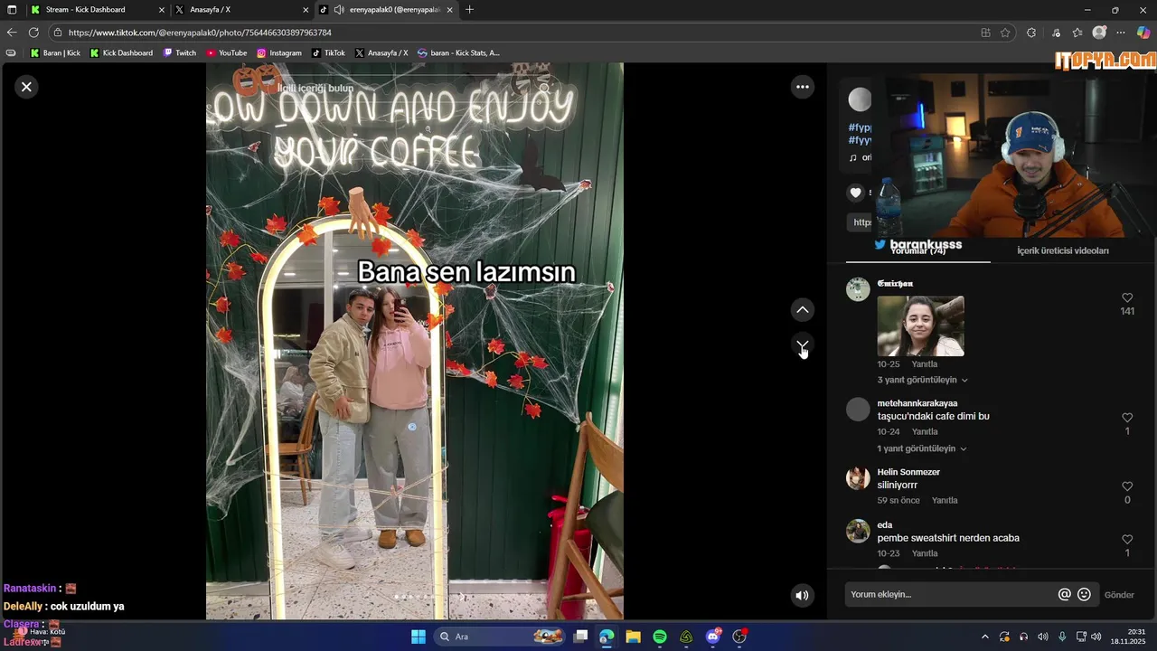Image resolution: width=1157 pixels, height=651 pixels.
Task: Open Emirhan's profile avatar
Action: point(858,289)
